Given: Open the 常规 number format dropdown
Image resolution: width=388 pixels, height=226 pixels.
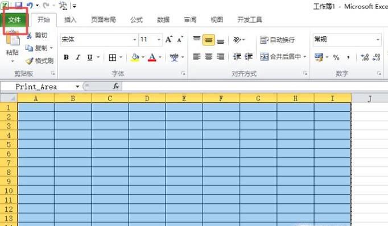Looking at the screenshot, I should 378,40.
